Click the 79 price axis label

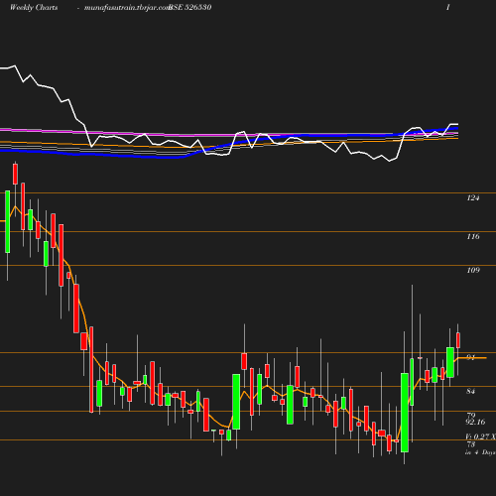471,415
